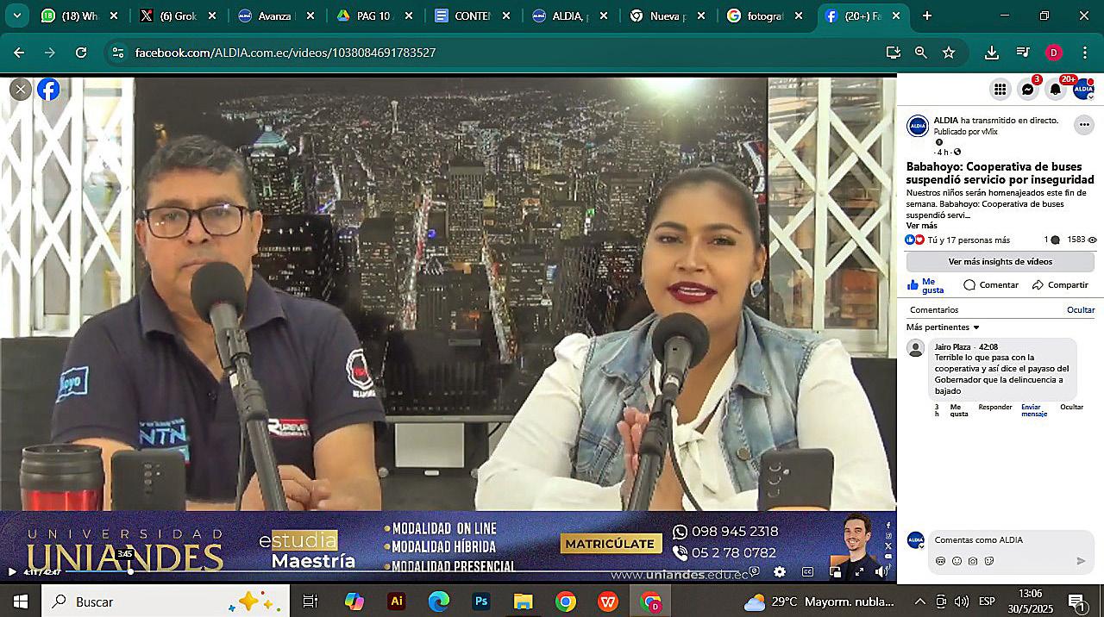
Task: View site information icon in address bar
Action: (118, 53)
